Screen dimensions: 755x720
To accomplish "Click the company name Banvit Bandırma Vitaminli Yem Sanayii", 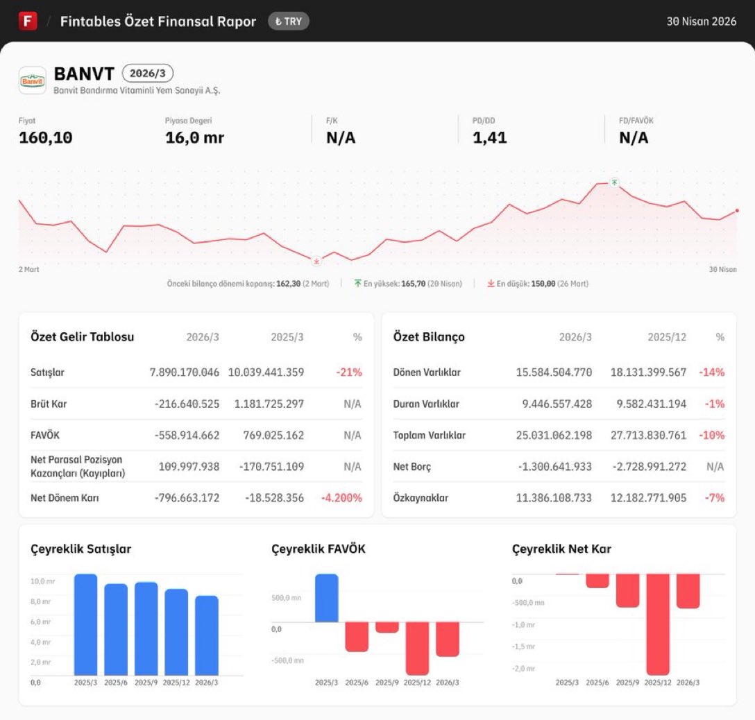I will [x=137, y=90].
